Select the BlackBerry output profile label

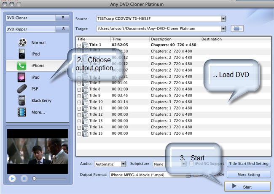41,101
